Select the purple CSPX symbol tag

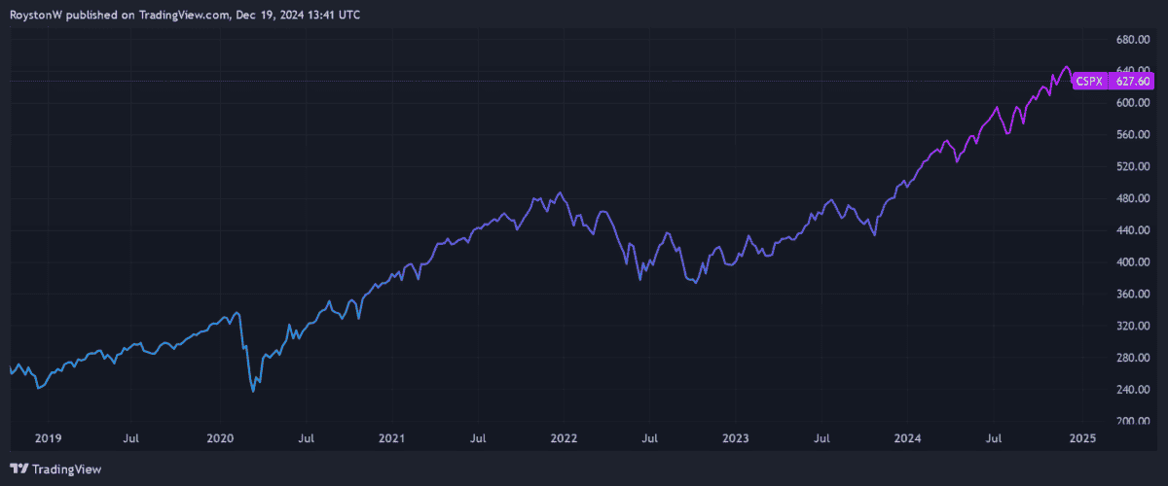pos(1087,83)
